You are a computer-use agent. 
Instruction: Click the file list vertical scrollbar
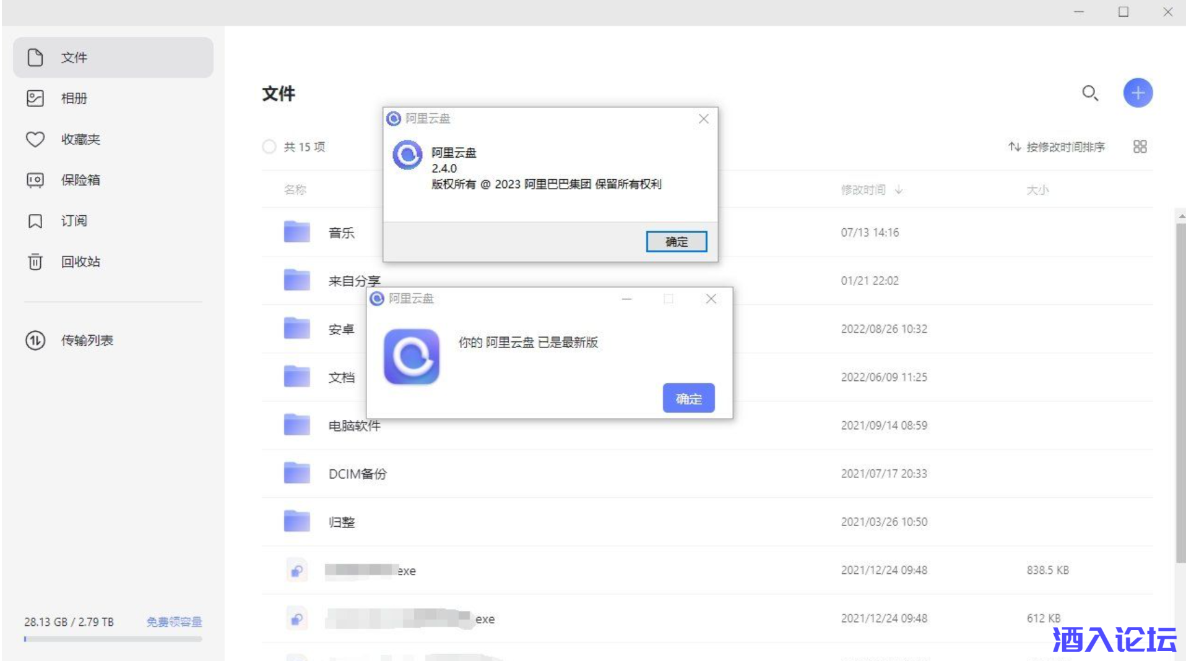1181,392
